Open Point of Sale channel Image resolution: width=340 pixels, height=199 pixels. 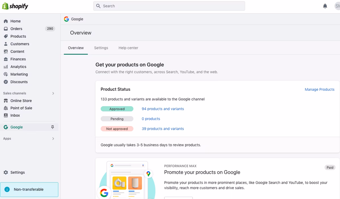21,108
